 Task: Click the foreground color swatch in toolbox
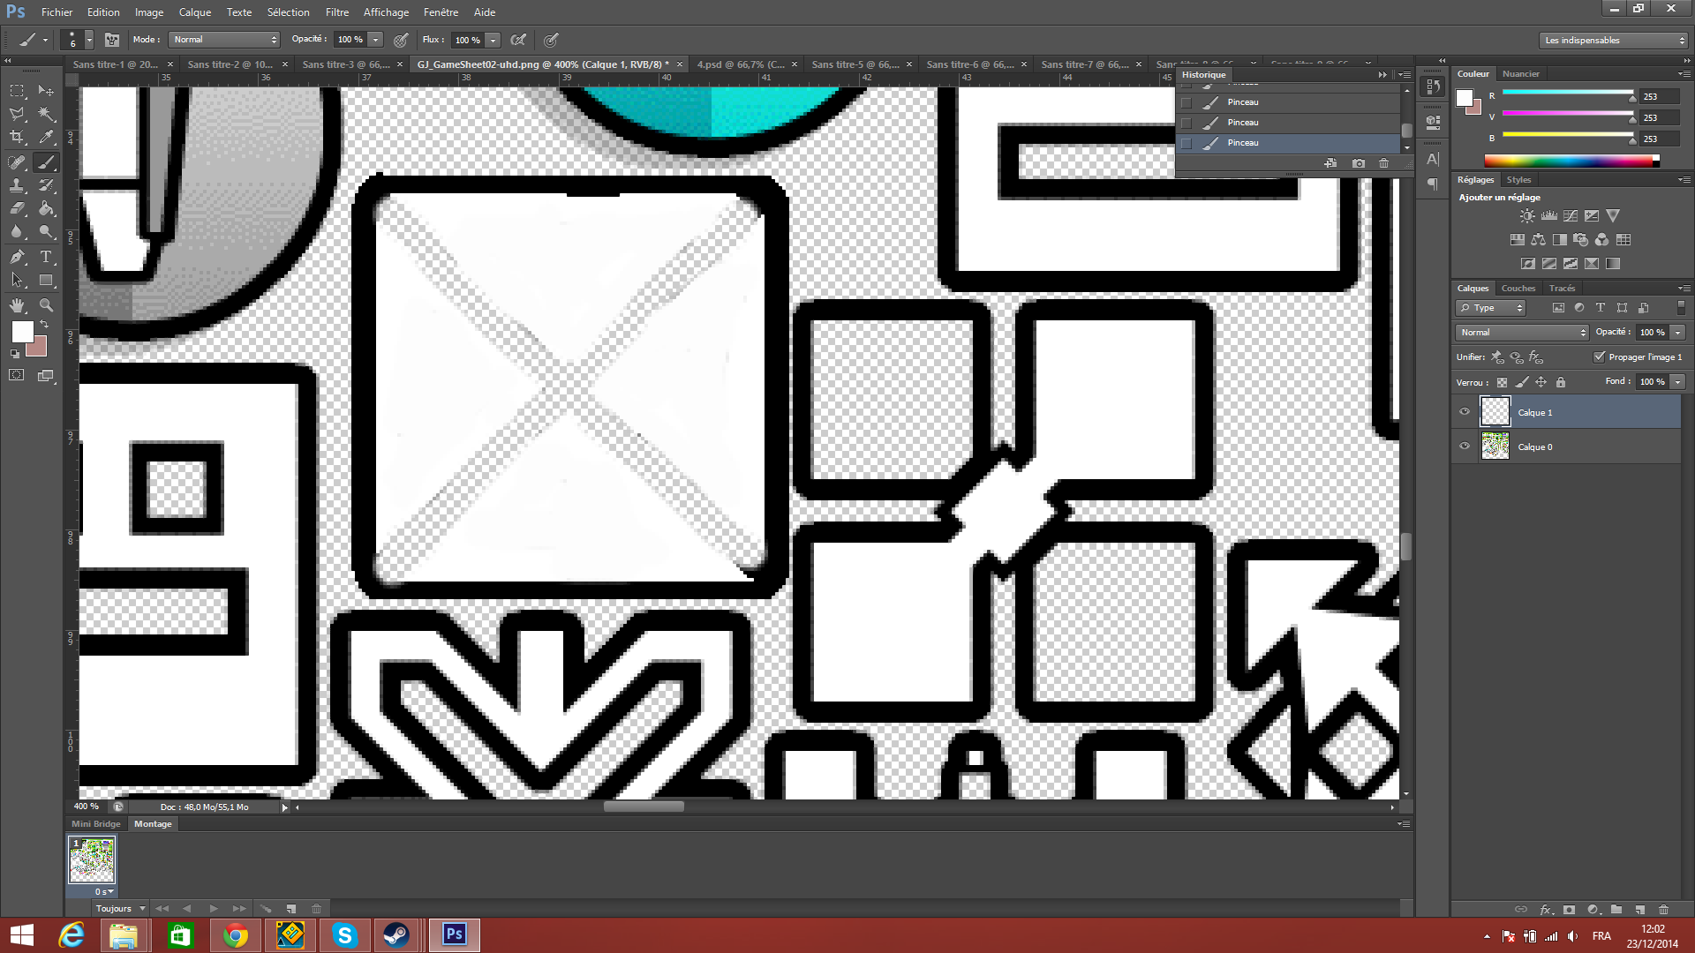click(22, 332)
